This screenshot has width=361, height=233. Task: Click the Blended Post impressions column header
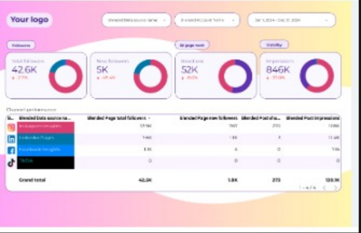coord(313,118)
